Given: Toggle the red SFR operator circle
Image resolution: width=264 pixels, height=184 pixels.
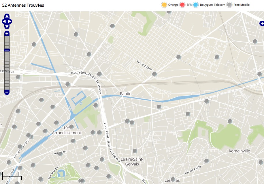Looking at the screenshot, I should (x=182, y=5).
